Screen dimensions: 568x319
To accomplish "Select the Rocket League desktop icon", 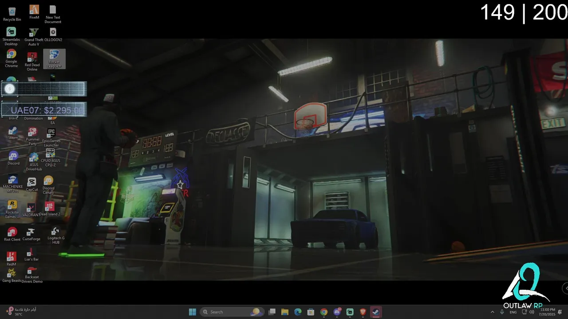I will pyautogui.click(x=54, y=59).
